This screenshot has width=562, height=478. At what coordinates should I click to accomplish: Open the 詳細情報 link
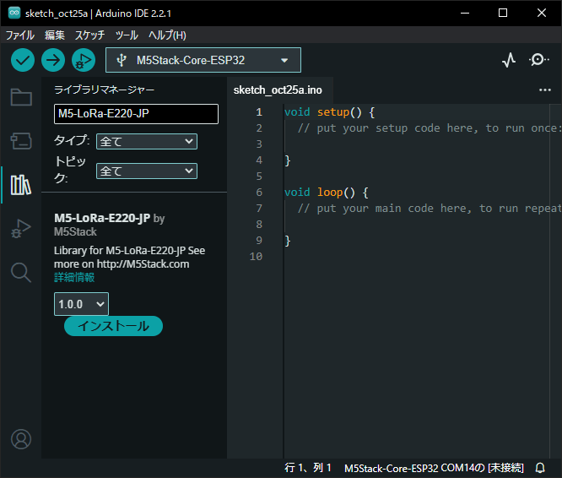coord(74,278)
